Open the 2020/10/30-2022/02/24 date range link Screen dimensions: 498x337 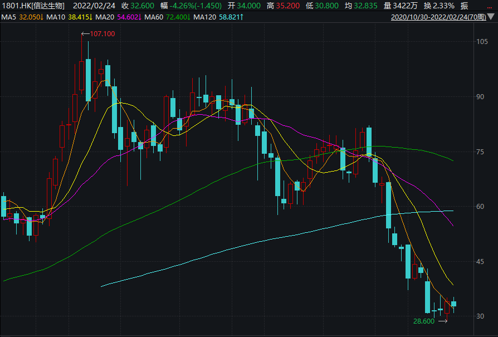pos(438,17)
